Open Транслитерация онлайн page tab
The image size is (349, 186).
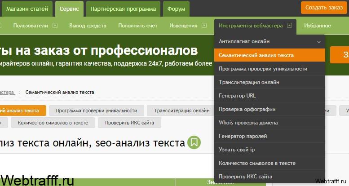coord(181,111)
